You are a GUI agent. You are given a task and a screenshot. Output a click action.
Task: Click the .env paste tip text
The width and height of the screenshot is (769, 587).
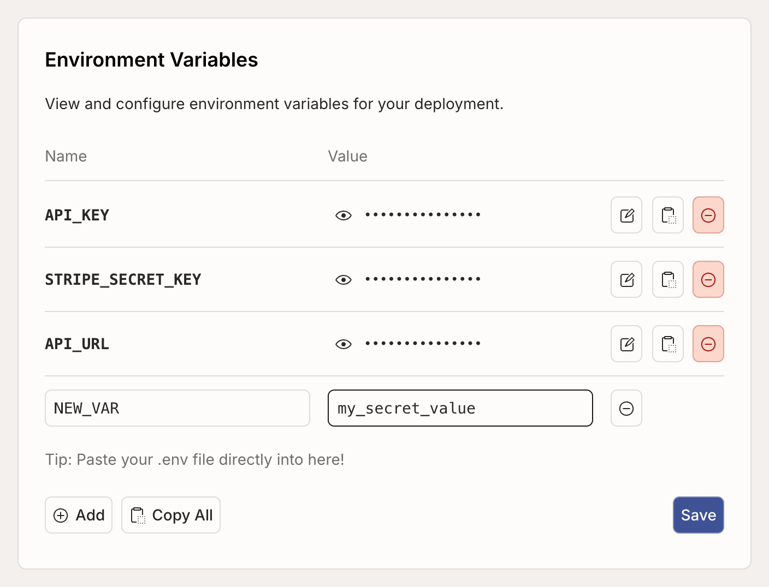[x=195, y=460]
